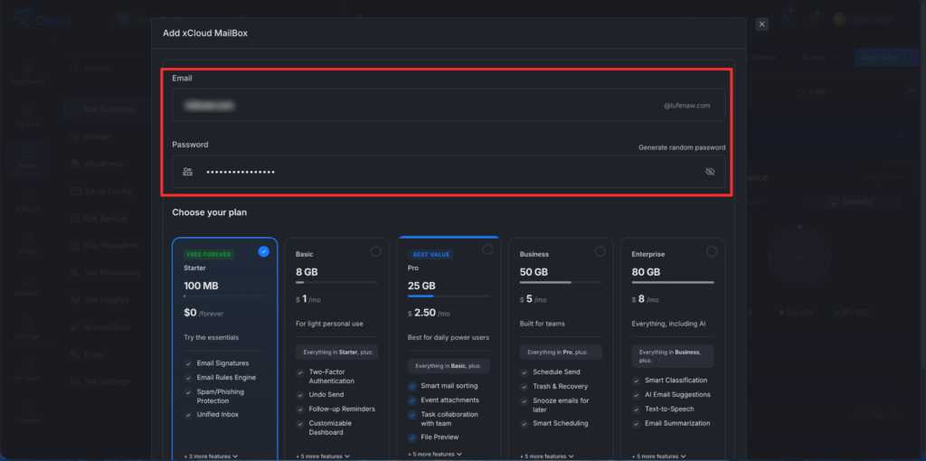The image size is (926, 461).
Task: Select the Pro 25 GB plan radio
Action: point(487,249)
